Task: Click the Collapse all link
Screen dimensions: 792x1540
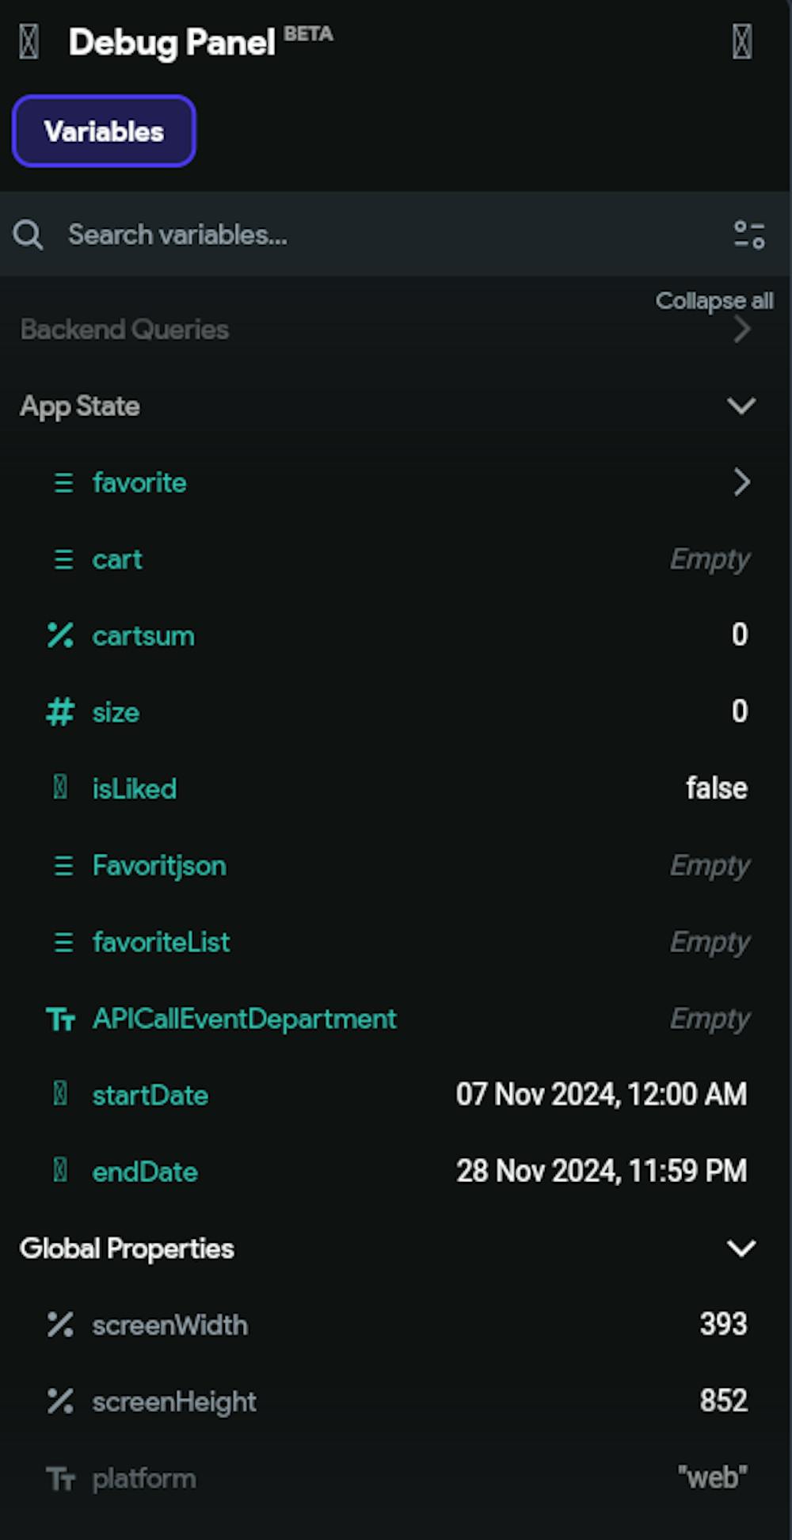Action: 714,301
